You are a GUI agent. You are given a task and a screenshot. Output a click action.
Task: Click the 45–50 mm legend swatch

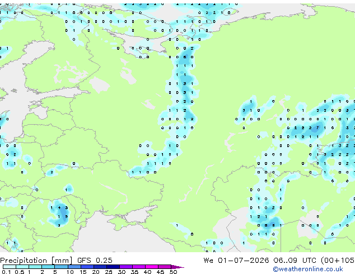[165, 267]
